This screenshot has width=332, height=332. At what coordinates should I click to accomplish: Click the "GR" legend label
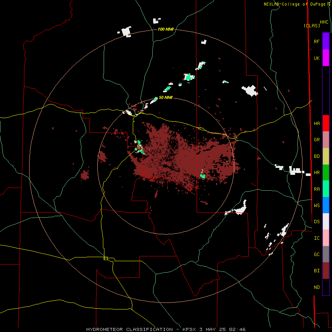pyautogui.click(x=317, y=140)
